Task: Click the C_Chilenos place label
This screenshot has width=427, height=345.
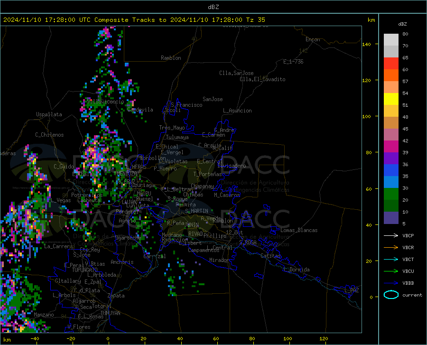Action: click(x=49, y=135)
